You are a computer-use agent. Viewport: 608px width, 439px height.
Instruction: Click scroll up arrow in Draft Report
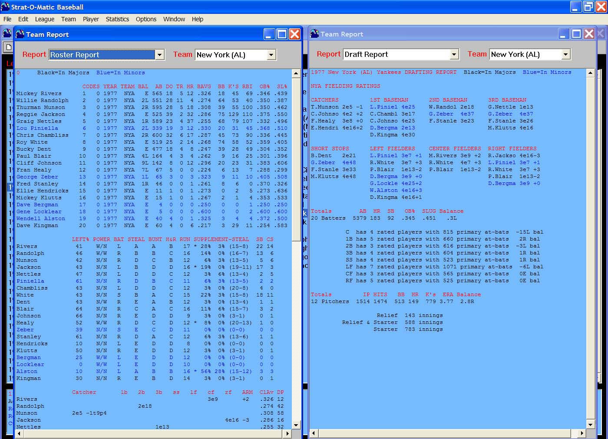(x=590, y=73)
